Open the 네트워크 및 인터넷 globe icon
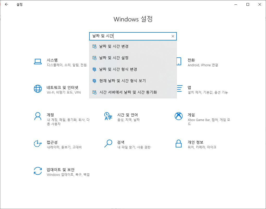 38,89
